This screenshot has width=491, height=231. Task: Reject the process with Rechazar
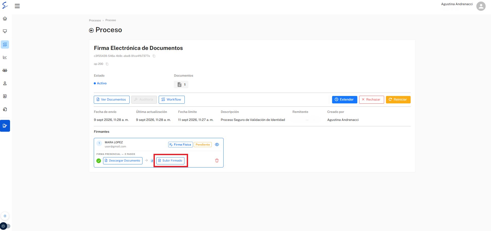pyautogui.click(x=371, y=100)
